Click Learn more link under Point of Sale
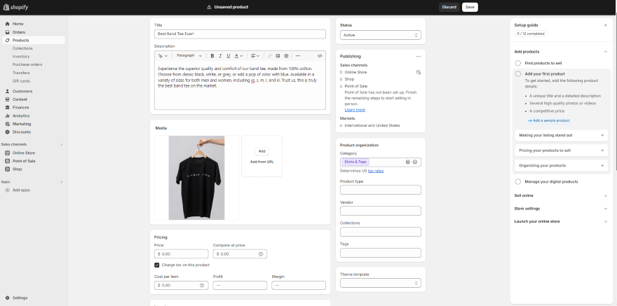The image size is (617, 306). (x=355, y=110)
